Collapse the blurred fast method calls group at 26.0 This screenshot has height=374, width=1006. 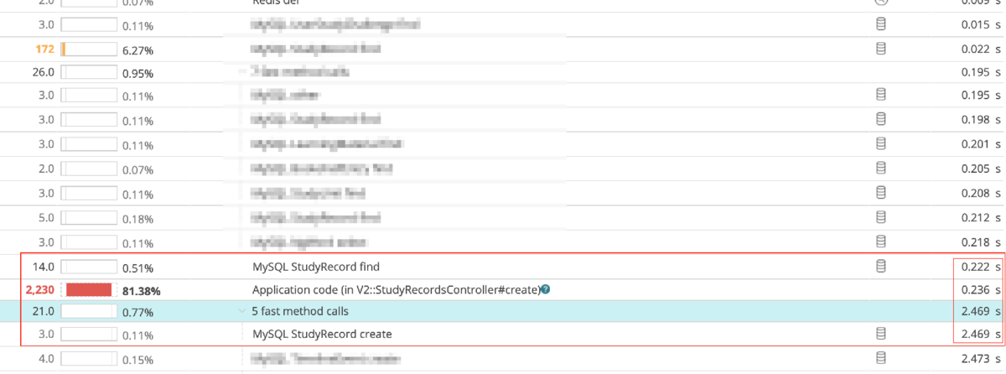coord(242,73)
